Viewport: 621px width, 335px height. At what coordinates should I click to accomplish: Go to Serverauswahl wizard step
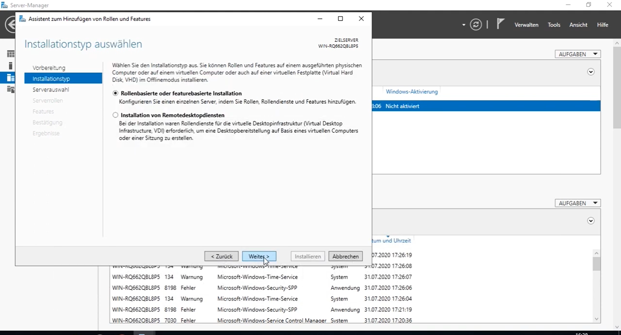pos(51,89)
